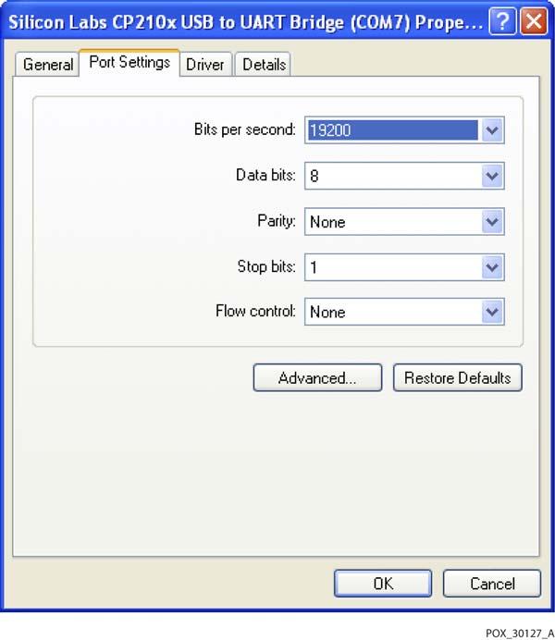Switch to the Driver tab

205,65
